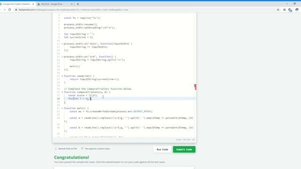Click the browser forward arrow
This screenshot has height=169, width=301.
click(4, 9)
